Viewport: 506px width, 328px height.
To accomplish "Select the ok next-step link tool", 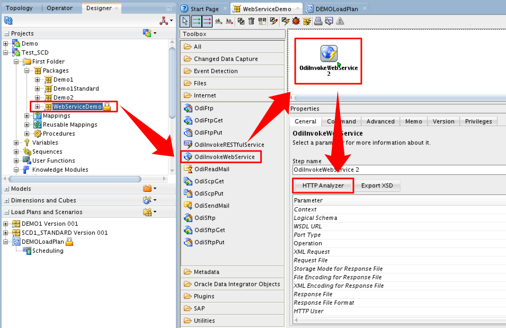I will pos(218,21).
